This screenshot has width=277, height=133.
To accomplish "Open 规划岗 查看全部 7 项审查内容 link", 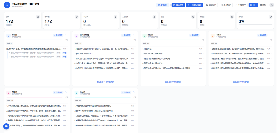I will coord(173,82).
